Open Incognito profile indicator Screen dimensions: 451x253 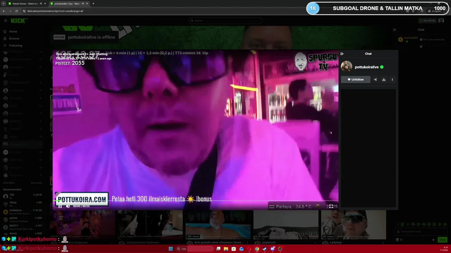[x=434, y=11]
